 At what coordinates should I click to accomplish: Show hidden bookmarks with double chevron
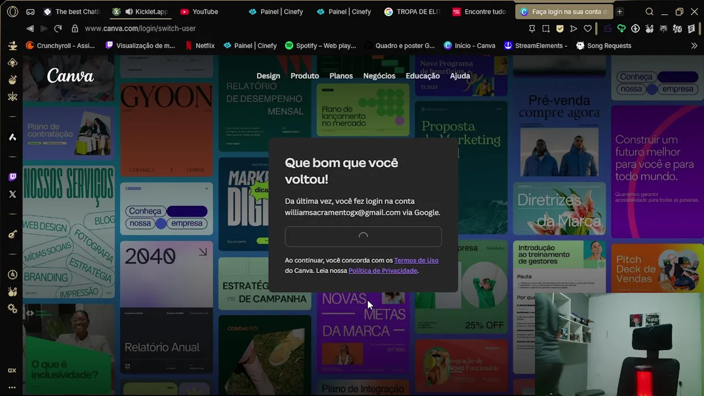pyautogui.click(x=694, y=46)
